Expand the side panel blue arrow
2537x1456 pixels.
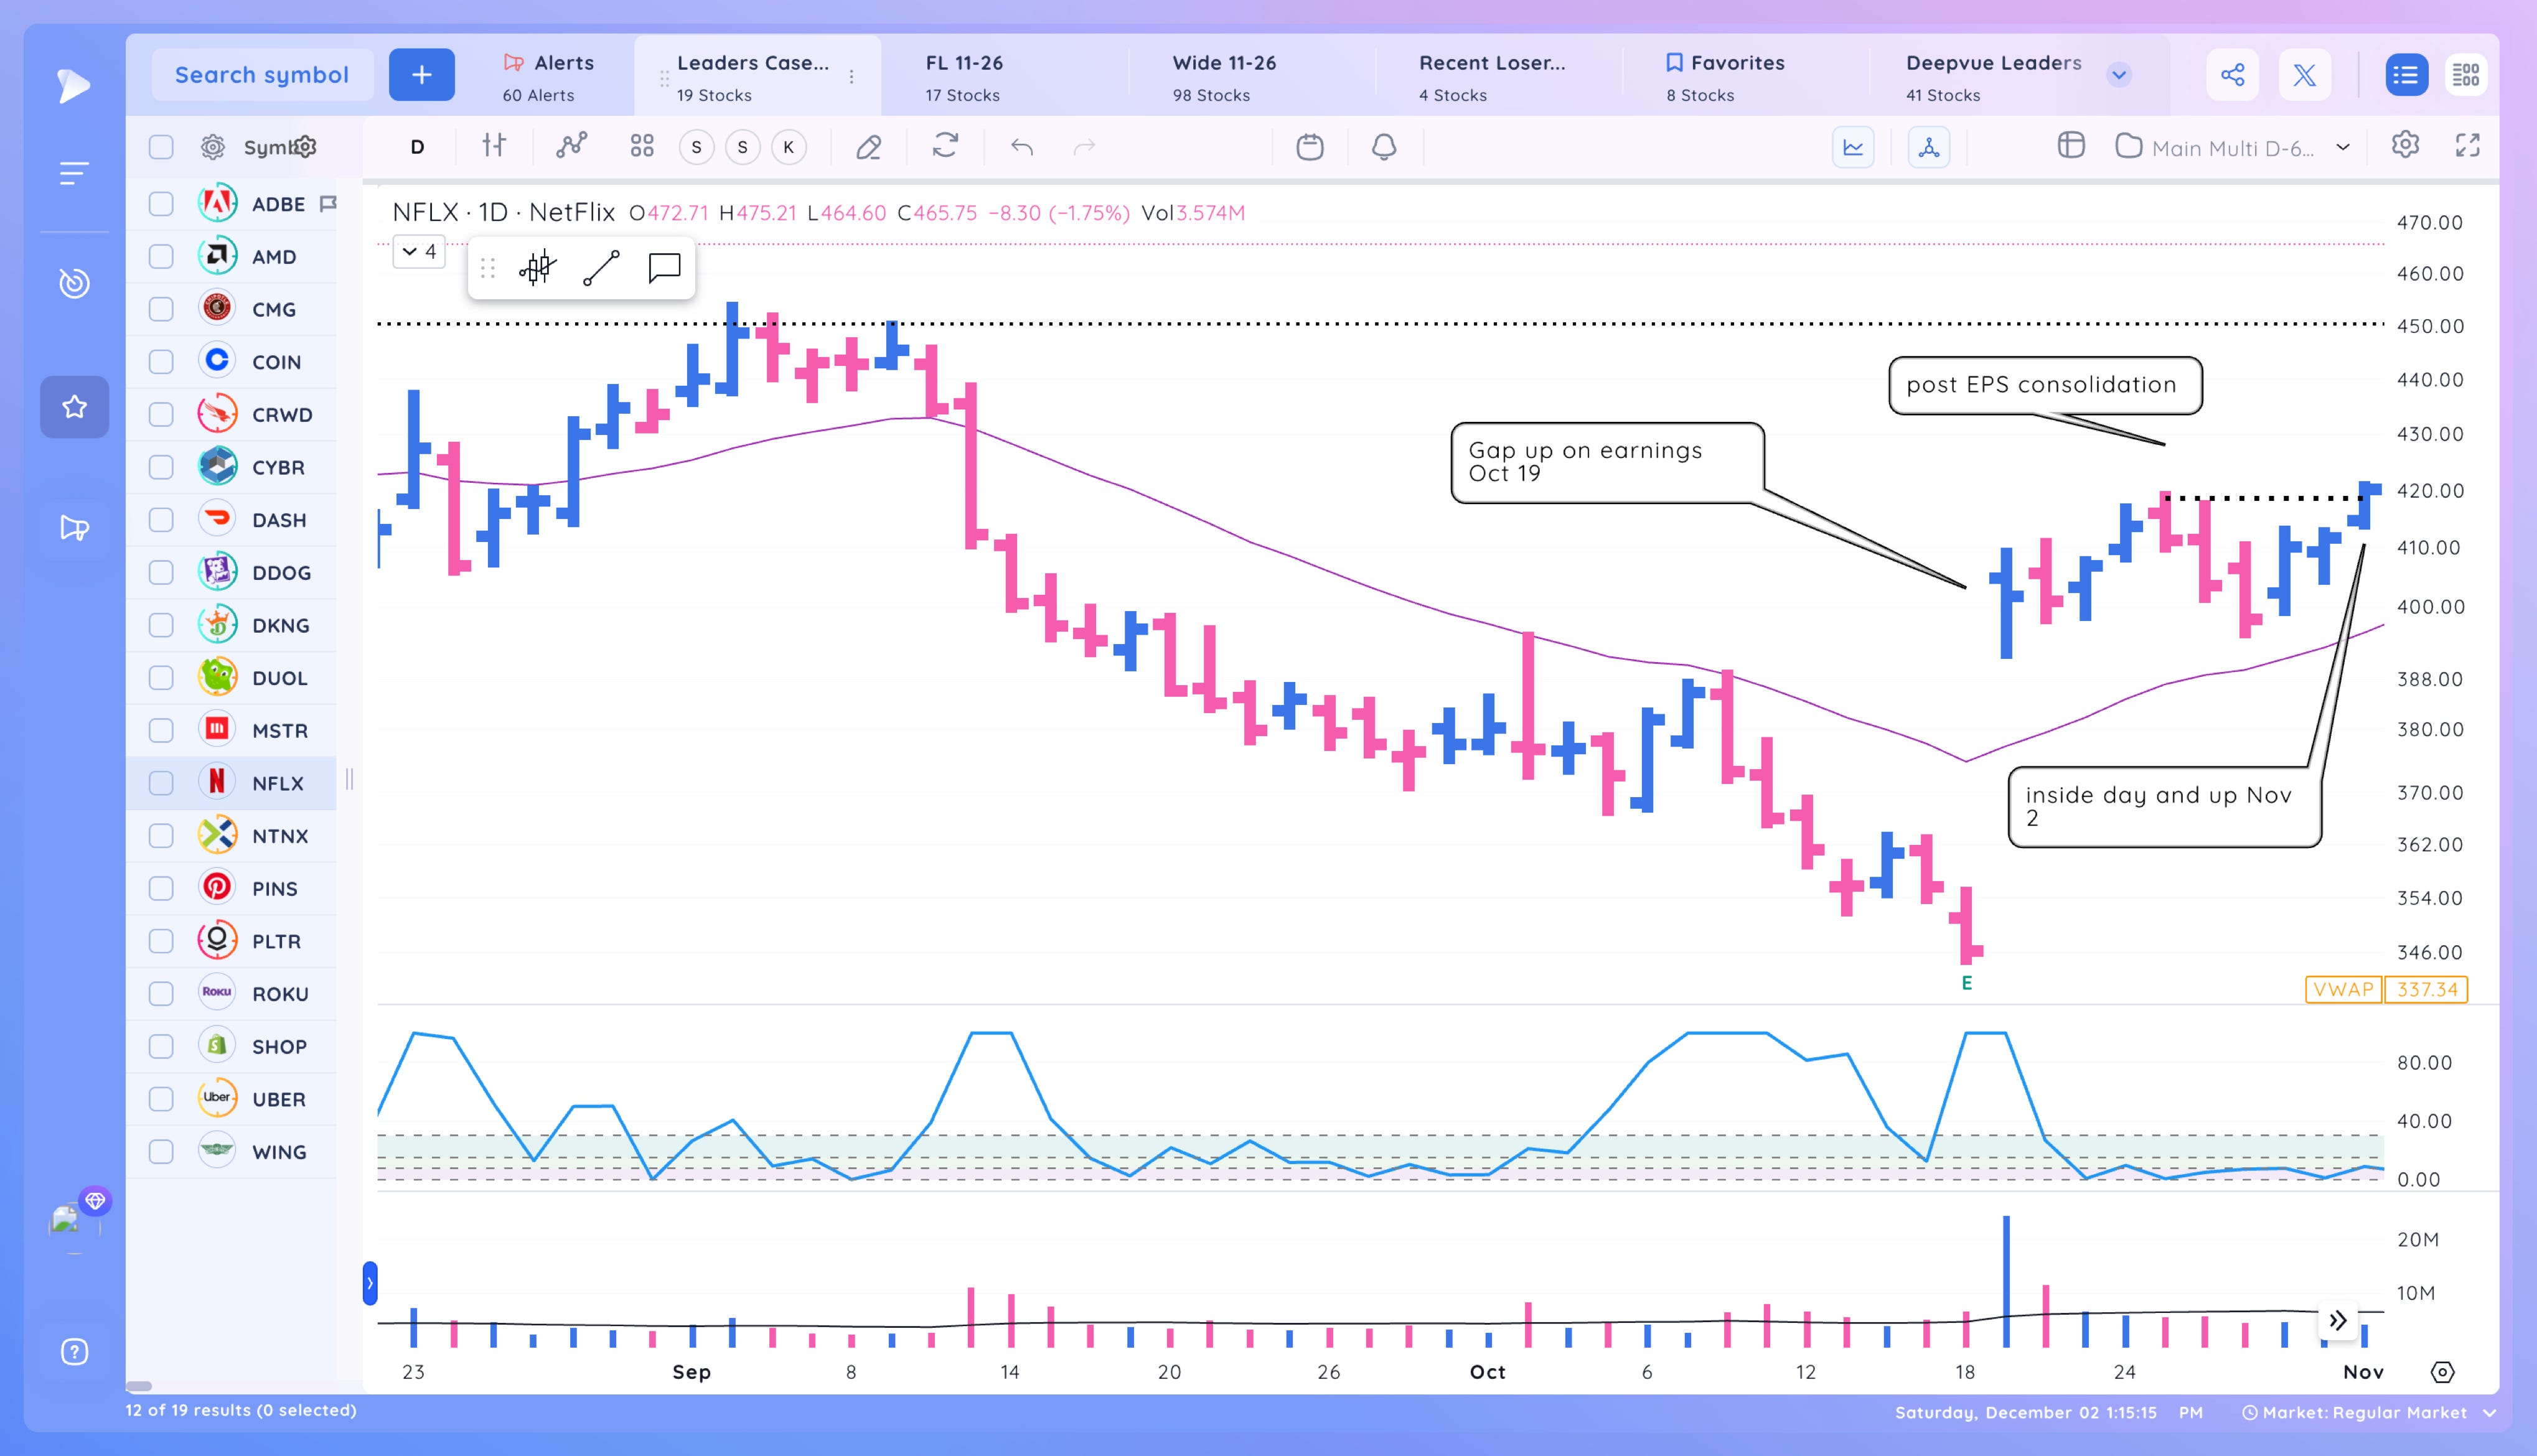(x=370, y=1283)
